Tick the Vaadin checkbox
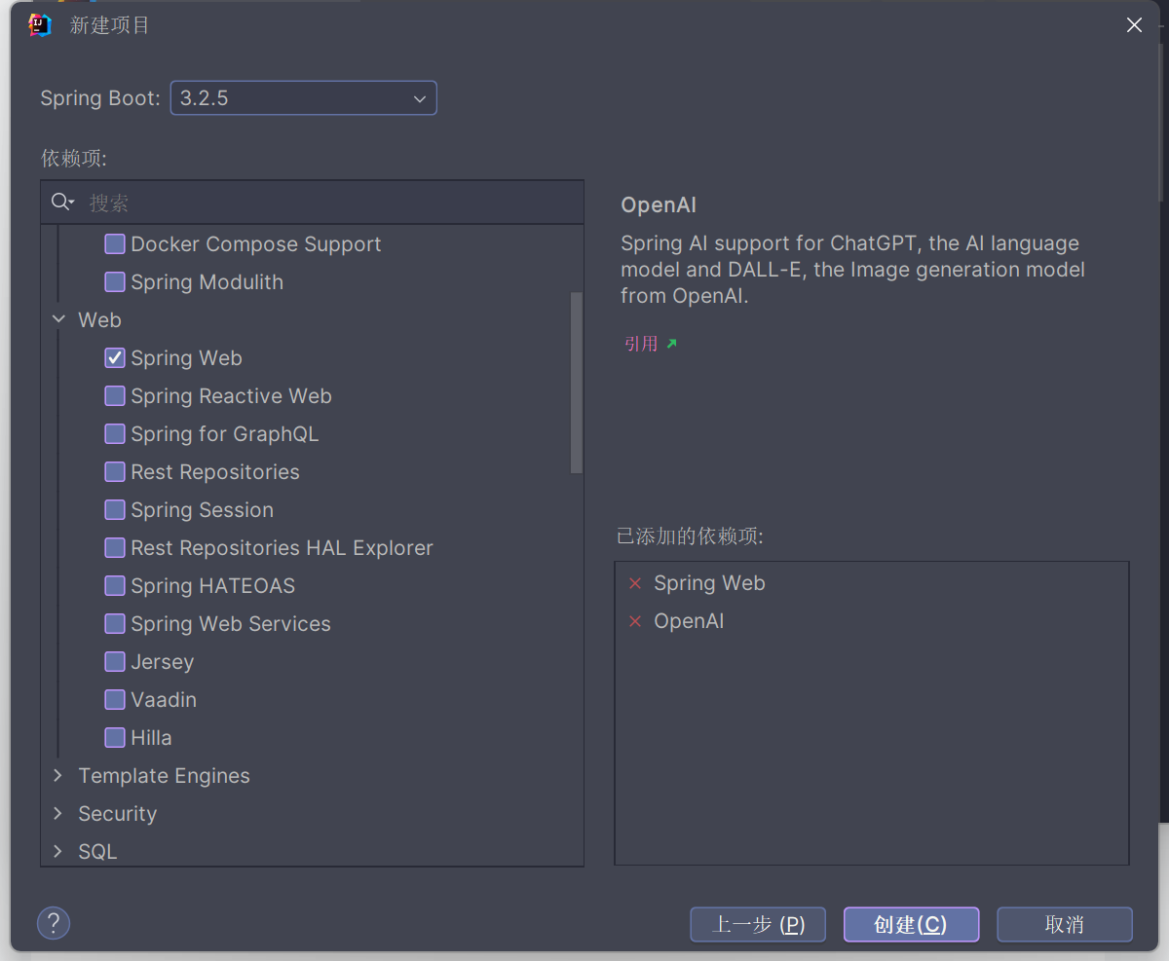 coord(115,699)
